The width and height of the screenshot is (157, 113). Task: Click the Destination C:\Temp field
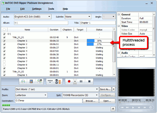pyautogui.click(x=49, y=101)
